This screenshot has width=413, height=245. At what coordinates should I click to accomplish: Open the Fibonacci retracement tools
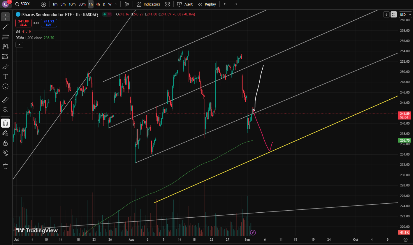point(5,37)
